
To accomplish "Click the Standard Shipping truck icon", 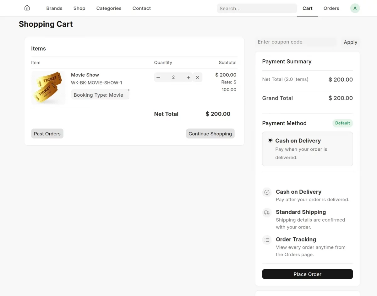I will pyautogui.click(x=267, y=213).
